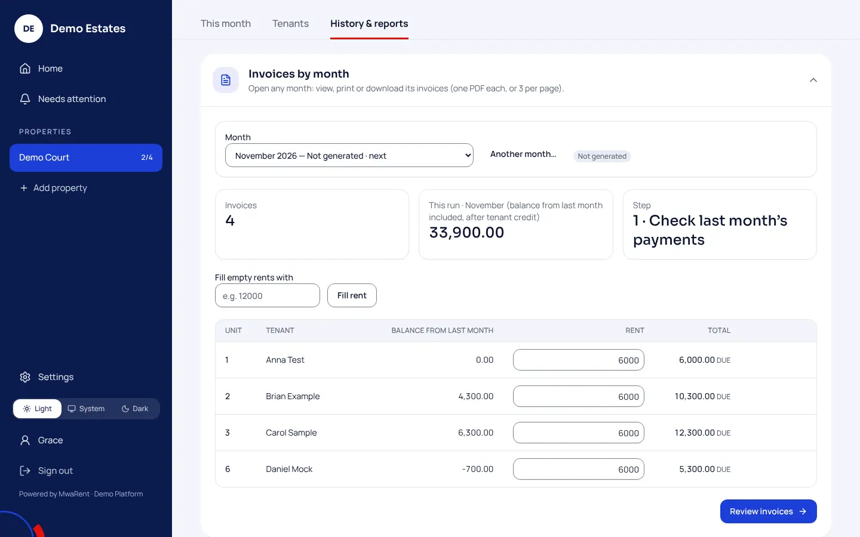Go to This month tab
This screenshot has height=537, width=860.
(226, 24)
